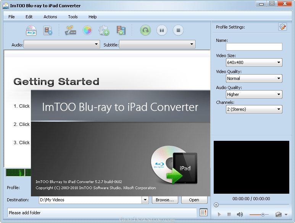Open the Actions menu
Screen dimensions: 295x223
click(x=50, y=17)
